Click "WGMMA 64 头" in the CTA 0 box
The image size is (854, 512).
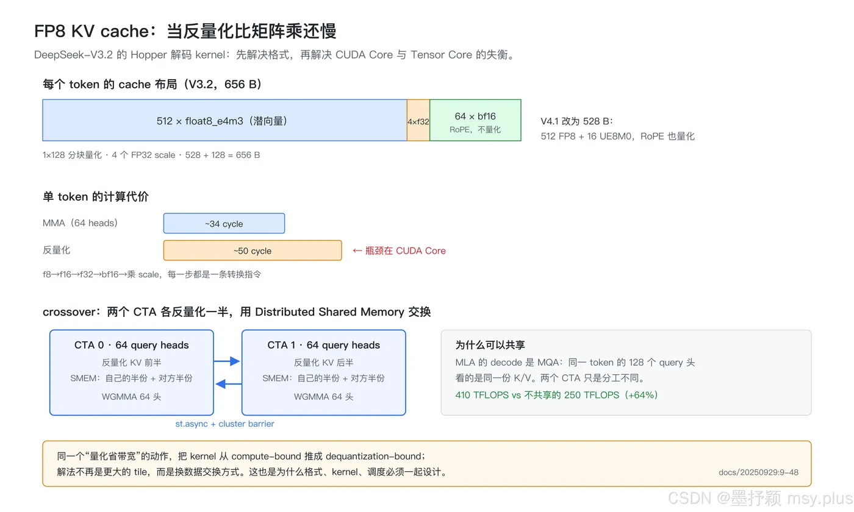(132, 396)
